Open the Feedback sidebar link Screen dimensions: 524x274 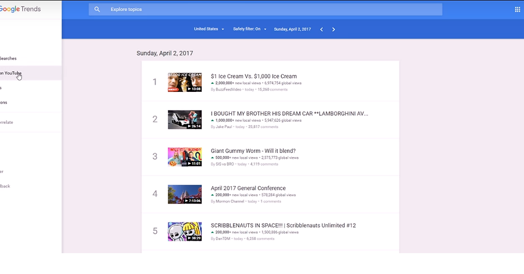[5, 186]
